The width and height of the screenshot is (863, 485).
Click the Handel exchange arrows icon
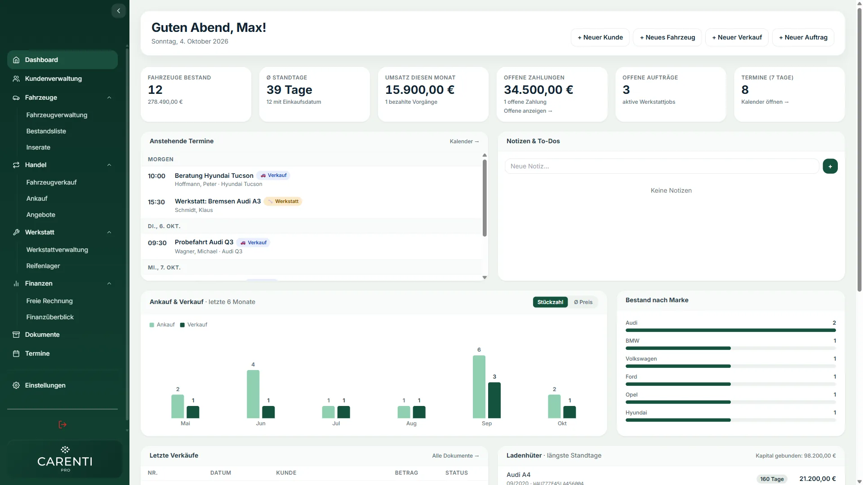[x=16, y=165]
